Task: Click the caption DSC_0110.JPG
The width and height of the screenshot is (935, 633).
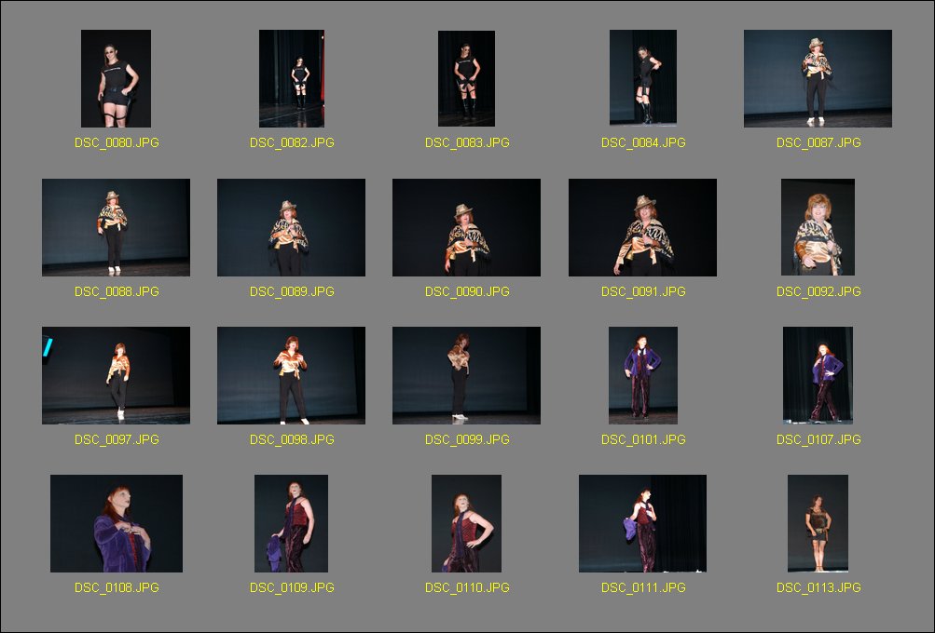Action: (467, 587)
